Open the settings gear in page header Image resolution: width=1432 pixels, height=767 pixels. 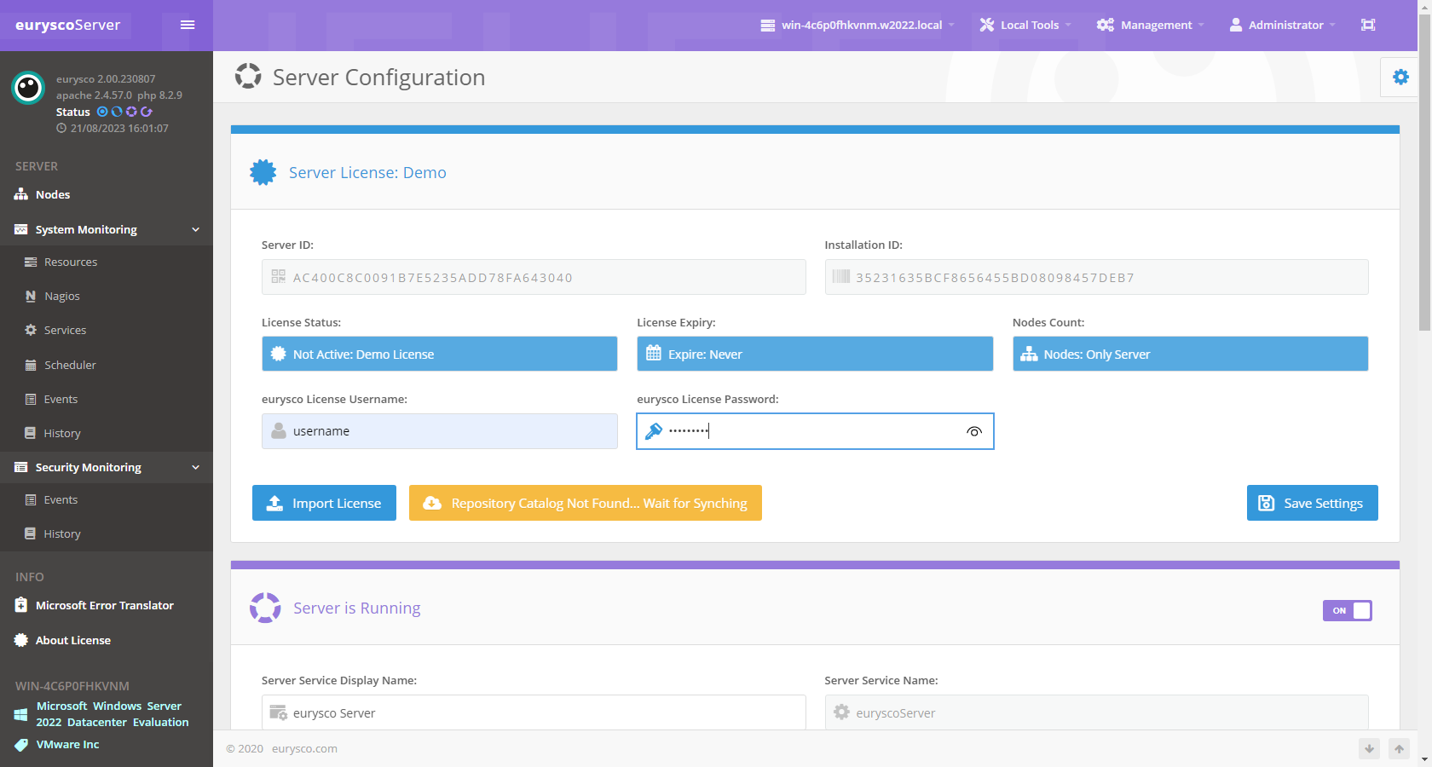pyautogui.click(x=1400, y=78)
